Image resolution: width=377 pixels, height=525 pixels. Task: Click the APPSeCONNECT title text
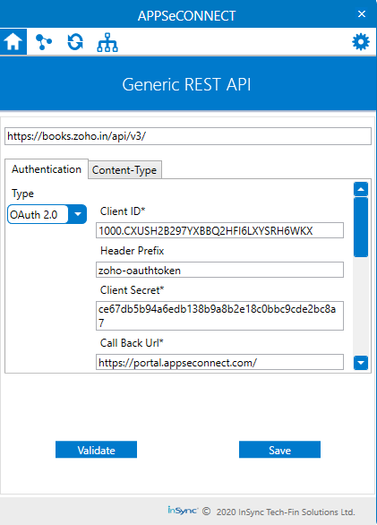(187, 16)
